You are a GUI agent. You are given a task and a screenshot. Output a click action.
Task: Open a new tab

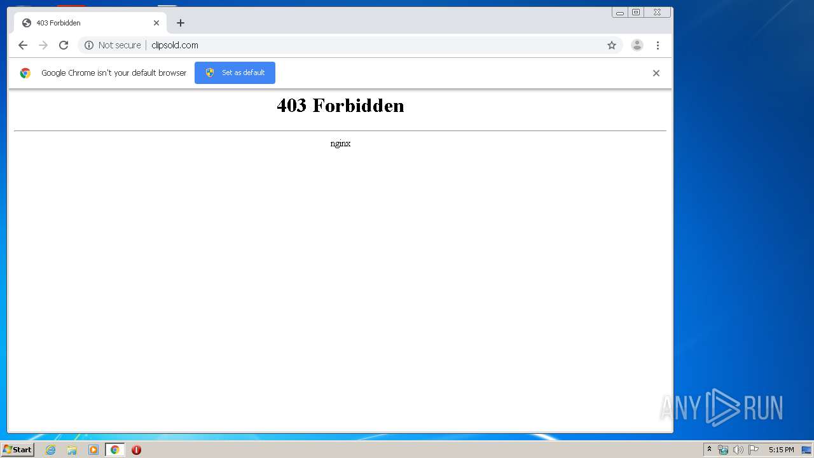click(181, 23)
